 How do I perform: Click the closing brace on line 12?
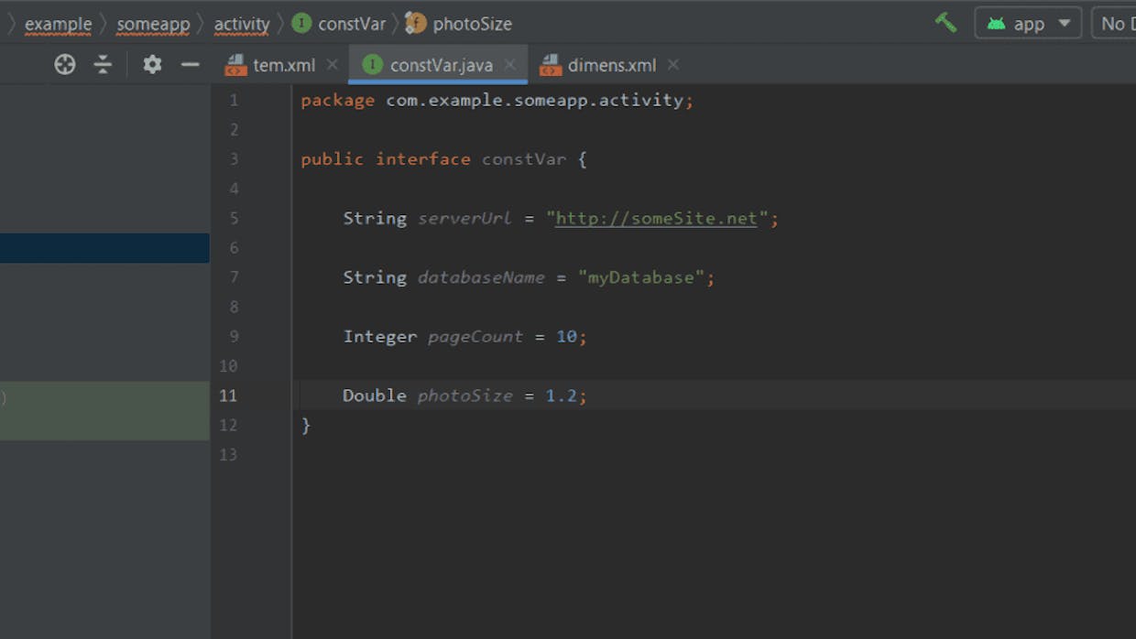click(x=306, y=425)
